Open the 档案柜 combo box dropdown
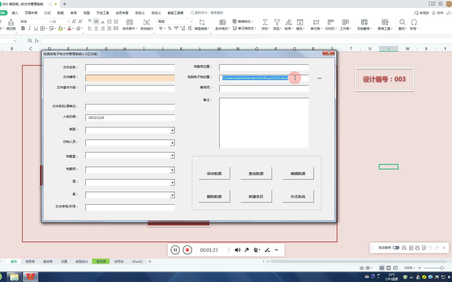The height and width of the screenshot is (282, 452). click(172, 170)
